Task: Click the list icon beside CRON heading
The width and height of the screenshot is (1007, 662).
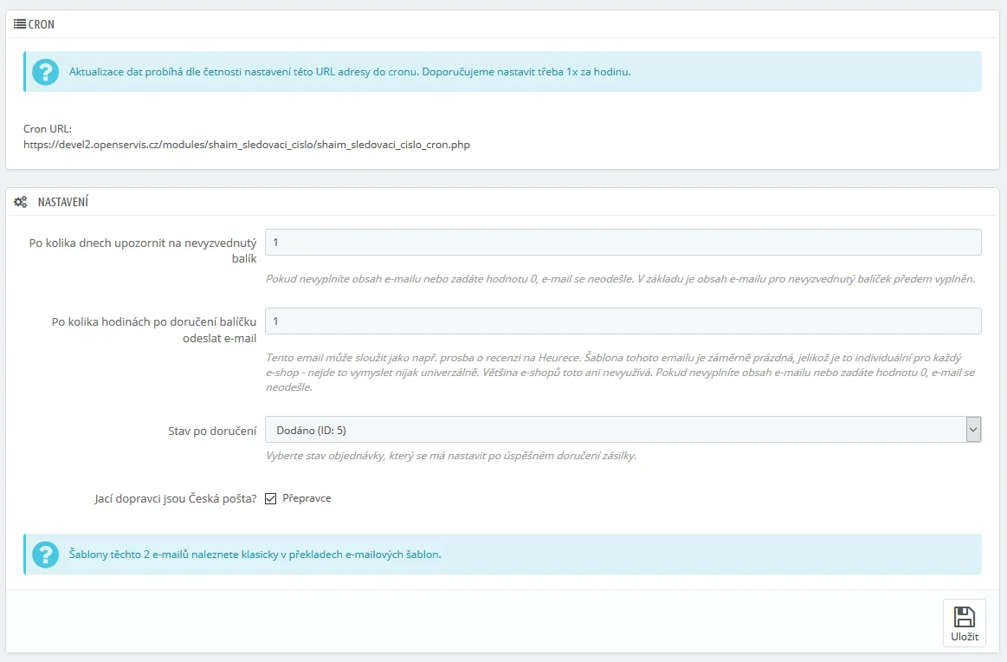Action: [x=20, y=24]
